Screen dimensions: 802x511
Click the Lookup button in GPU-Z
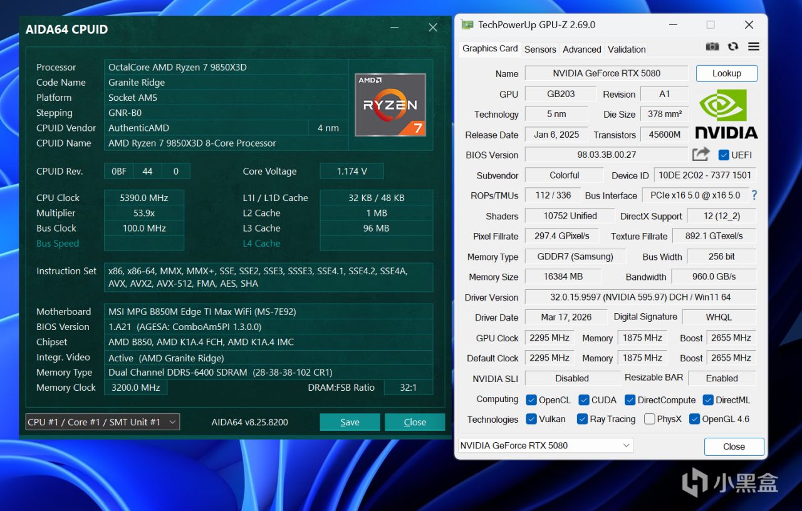click(x=727, y=73)
